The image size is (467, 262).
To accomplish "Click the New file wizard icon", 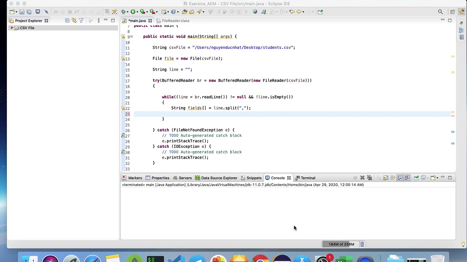I will pyautogui.click(x=12, y=12).
